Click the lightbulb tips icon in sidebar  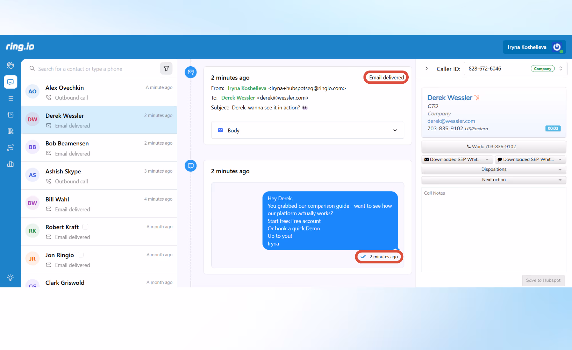pyautogui.click(x=10, y=277)
